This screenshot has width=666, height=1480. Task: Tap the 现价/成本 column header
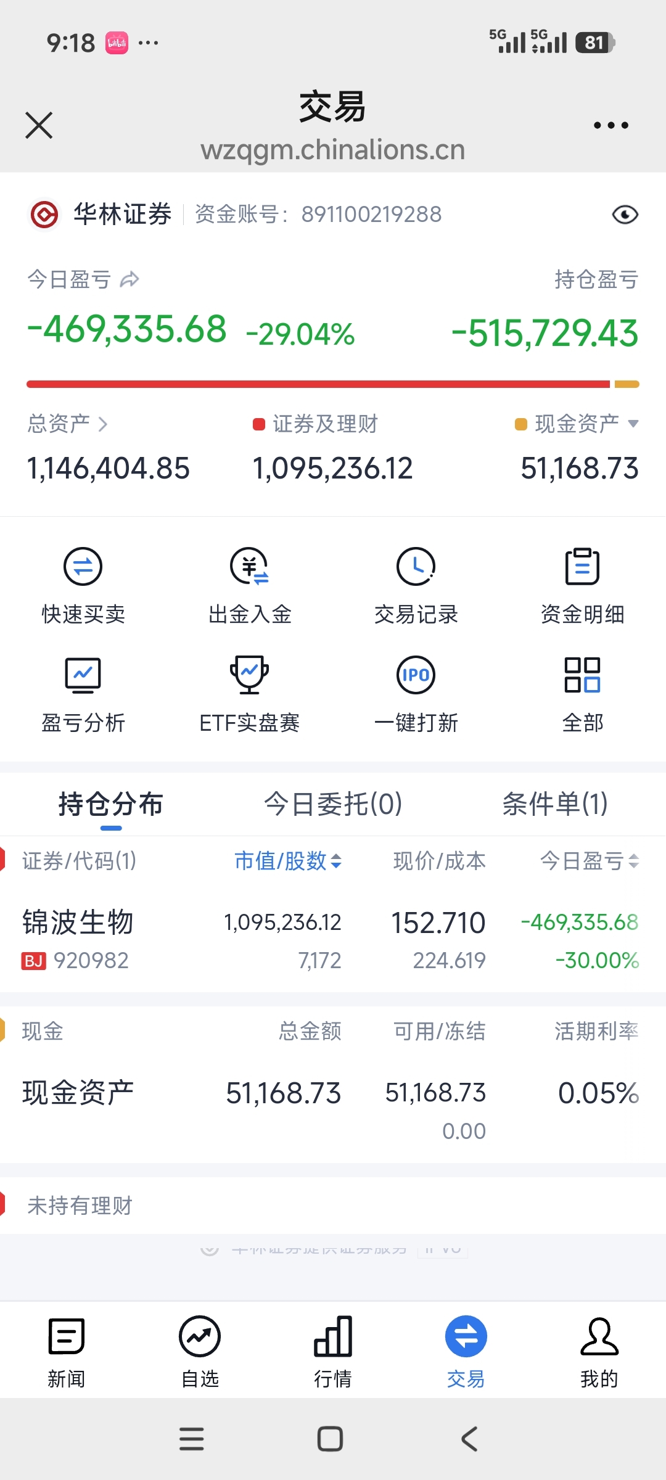coord(440,861)
